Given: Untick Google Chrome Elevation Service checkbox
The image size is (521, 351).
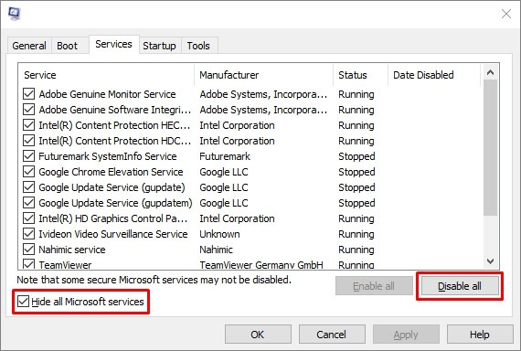Looking at the screenshot, I should [29, 172].
